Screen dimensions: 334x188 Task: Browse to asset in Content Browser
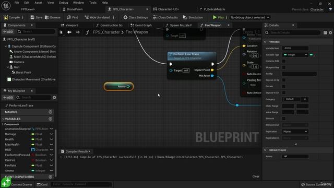point(53,17)
